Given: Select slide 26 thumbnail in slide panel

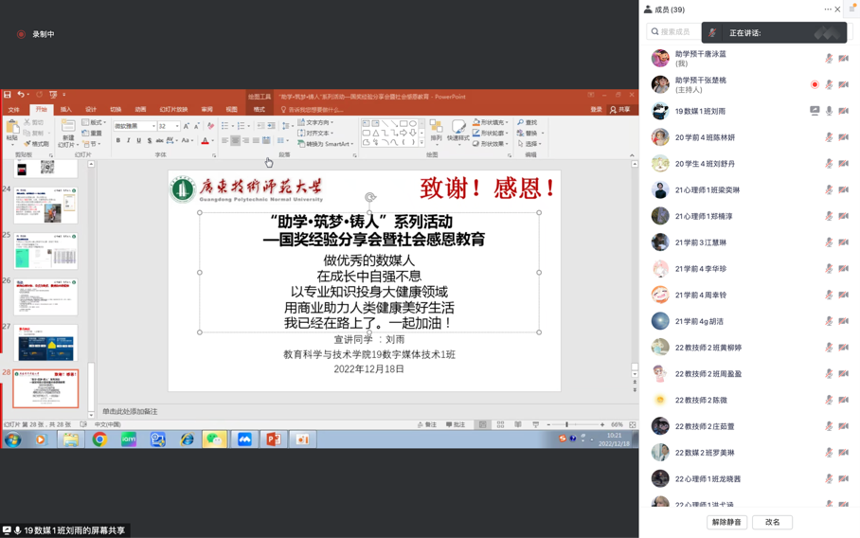Looking at the screenshot, I should point(45,297).
